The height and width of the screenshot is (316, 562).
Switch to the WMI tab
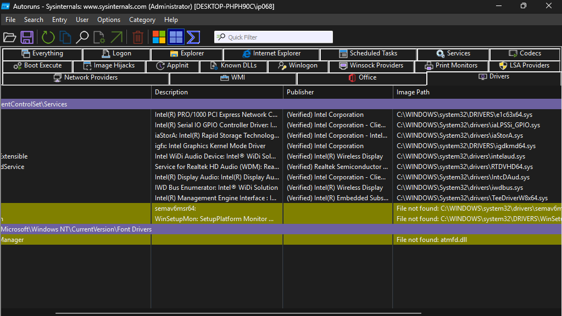[x=232, y=78]
